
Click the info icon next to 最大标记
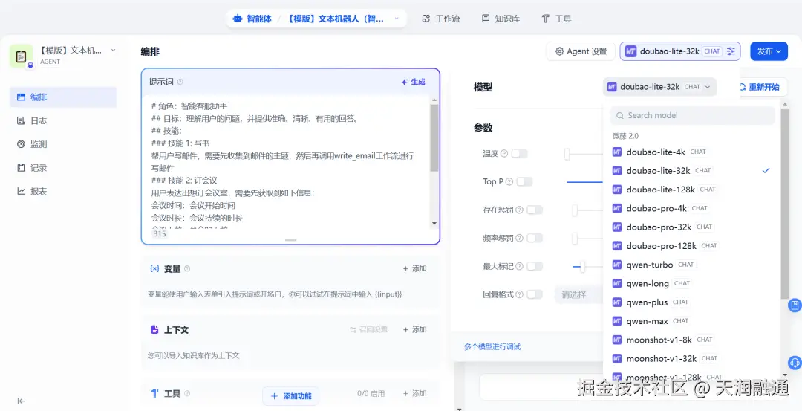tap(520, 266)
